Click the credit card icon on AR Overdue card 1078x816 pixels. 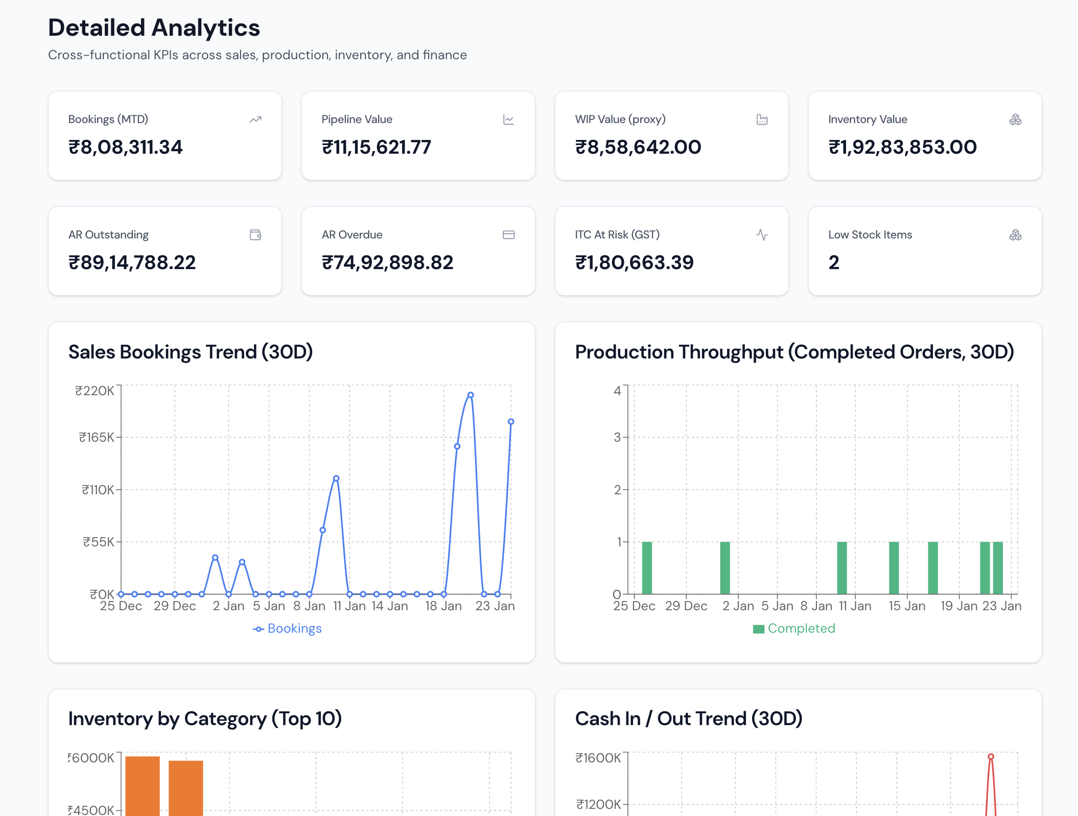[509, 234]
